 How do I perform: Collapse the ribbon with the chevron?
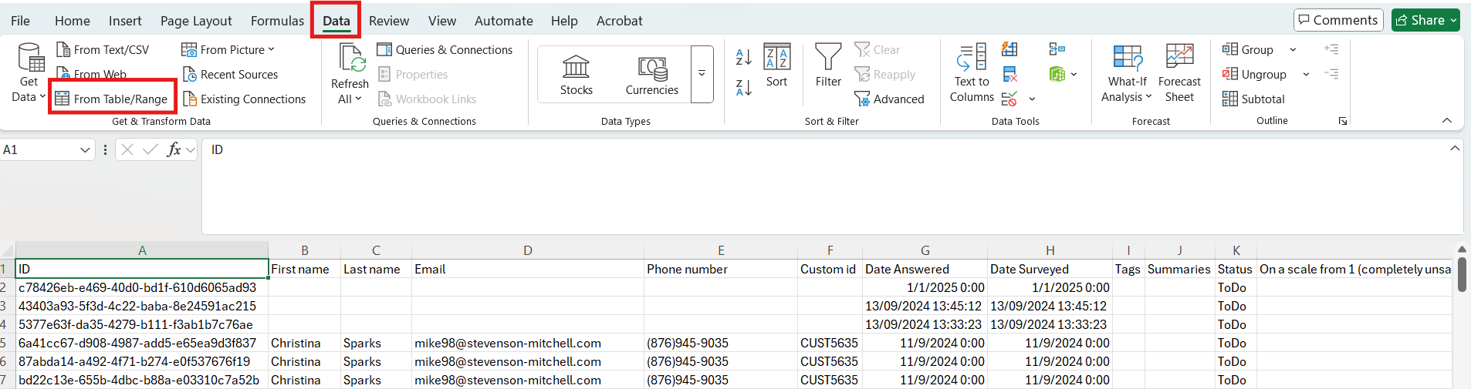pos(1446,121)
